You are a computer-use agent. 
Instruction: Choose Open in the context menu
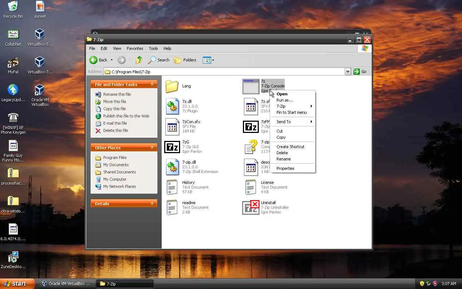coord(292,94)
